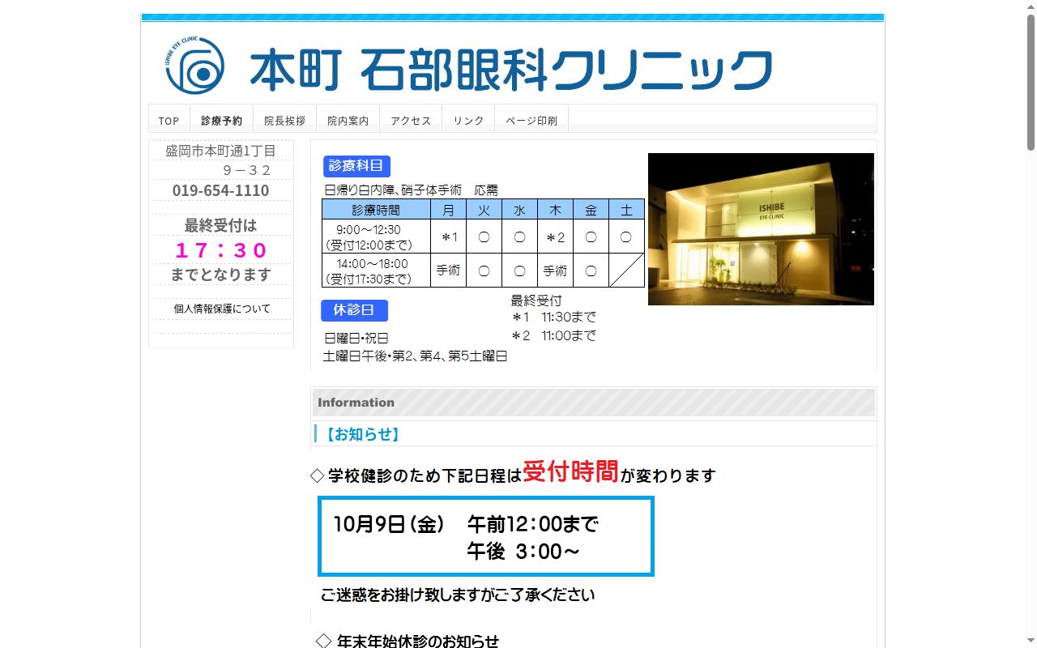Go to the 院長挨拶 page
Viewport: 1037px width, 648px height.
click(x=285, y=120)
